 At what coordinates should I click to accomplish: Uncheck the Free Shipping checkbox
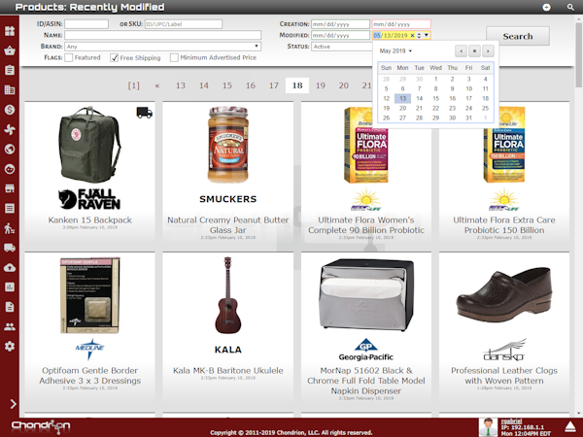coord(114,57)
